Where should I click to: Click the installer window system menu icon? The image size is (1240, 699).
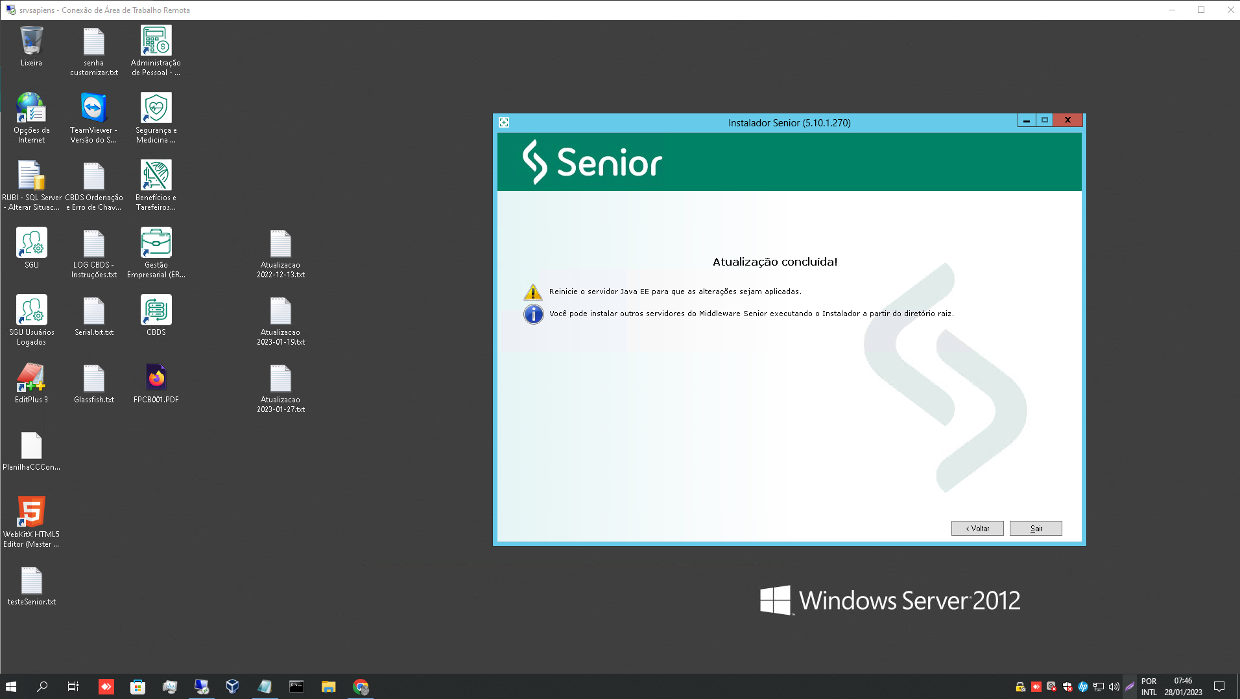click(504, 122)
